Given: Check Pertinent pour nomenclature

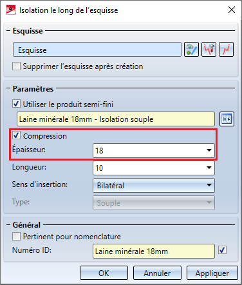Looking at the screenshot, I should coord(16,237).
